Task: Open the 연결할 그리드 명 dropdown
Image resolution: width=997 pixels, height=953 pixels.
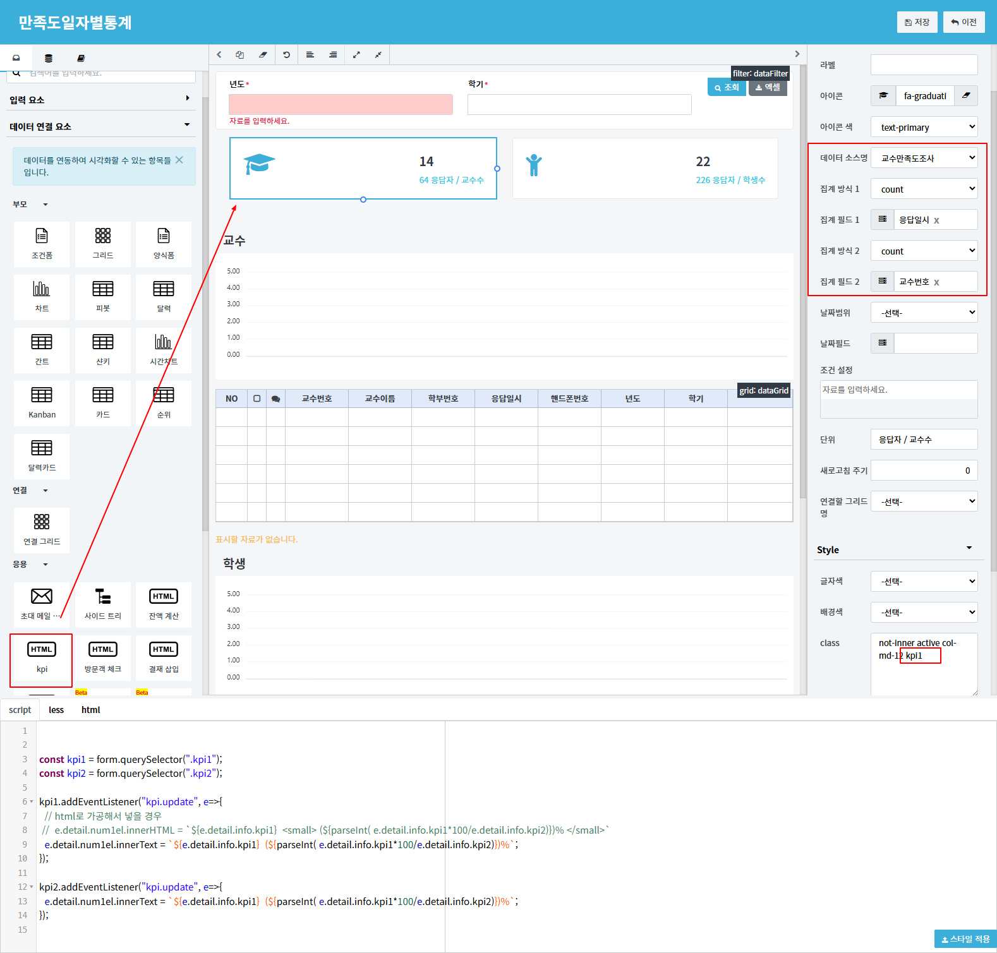Action: pyautogui.click(x=924, y=501)
